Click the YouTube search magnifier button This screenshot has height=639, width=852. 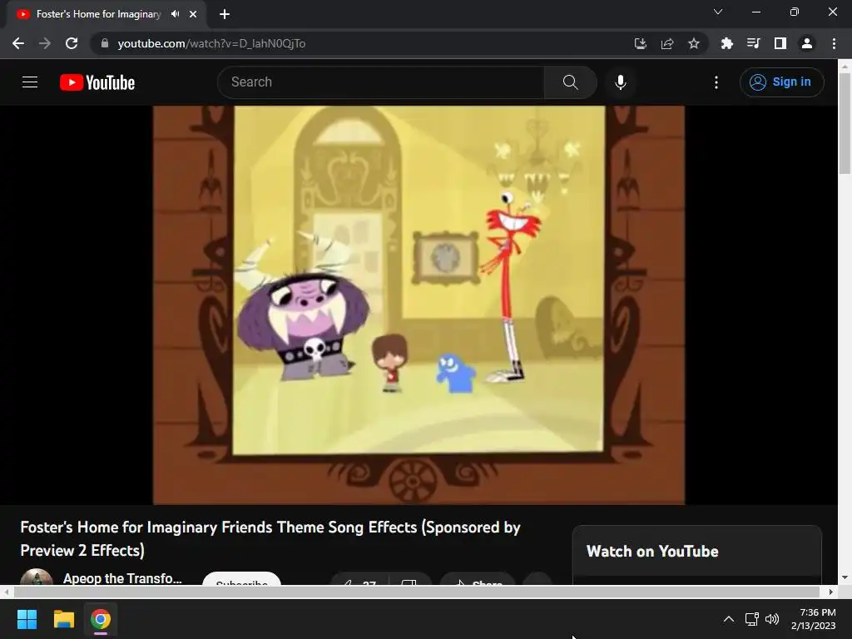pos(570,82)
